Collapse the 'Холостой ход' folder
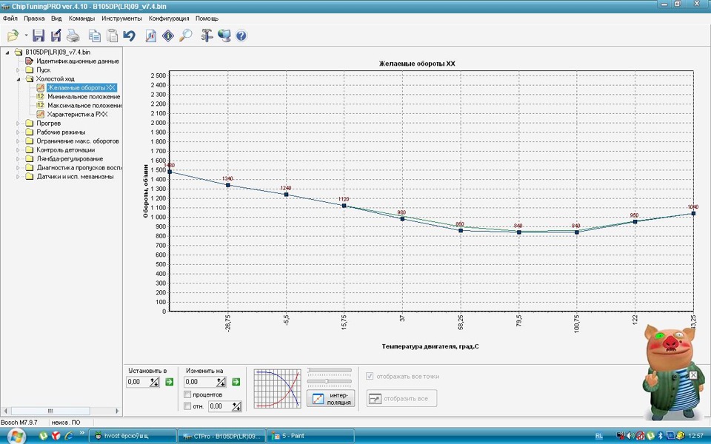 [x=18, y=79]
